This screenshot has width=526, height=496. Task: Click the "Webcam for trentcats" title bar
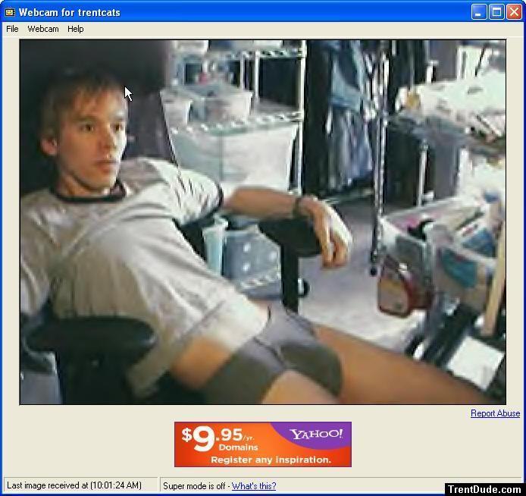(x=227, y=12)
